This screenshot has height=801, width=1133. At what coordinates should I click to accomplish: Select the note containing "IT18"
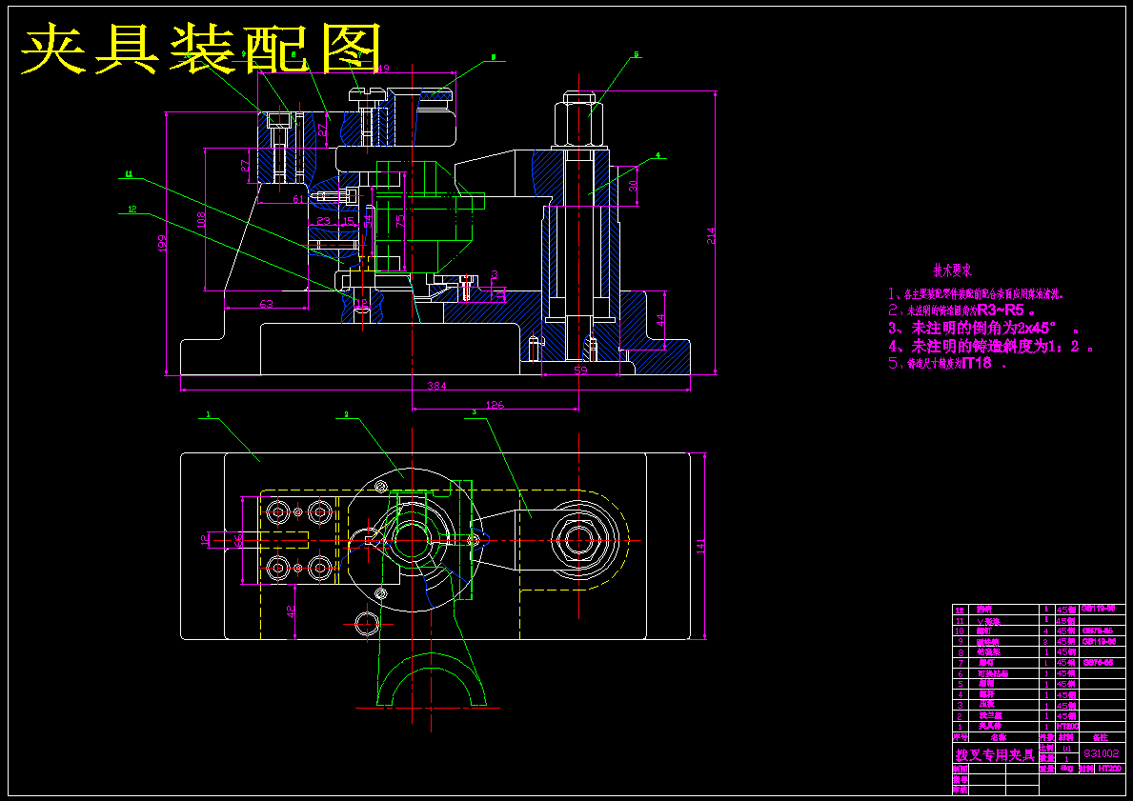(x=947, y=363)
